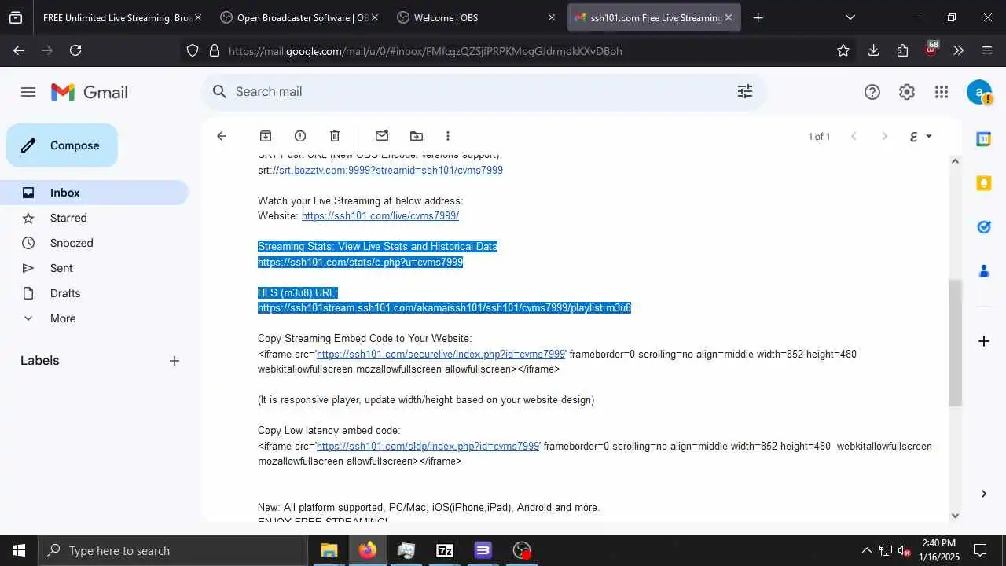This screenshot has width=1006, height=566.
Task: Reload the browser page
Action: pos(75,50)
